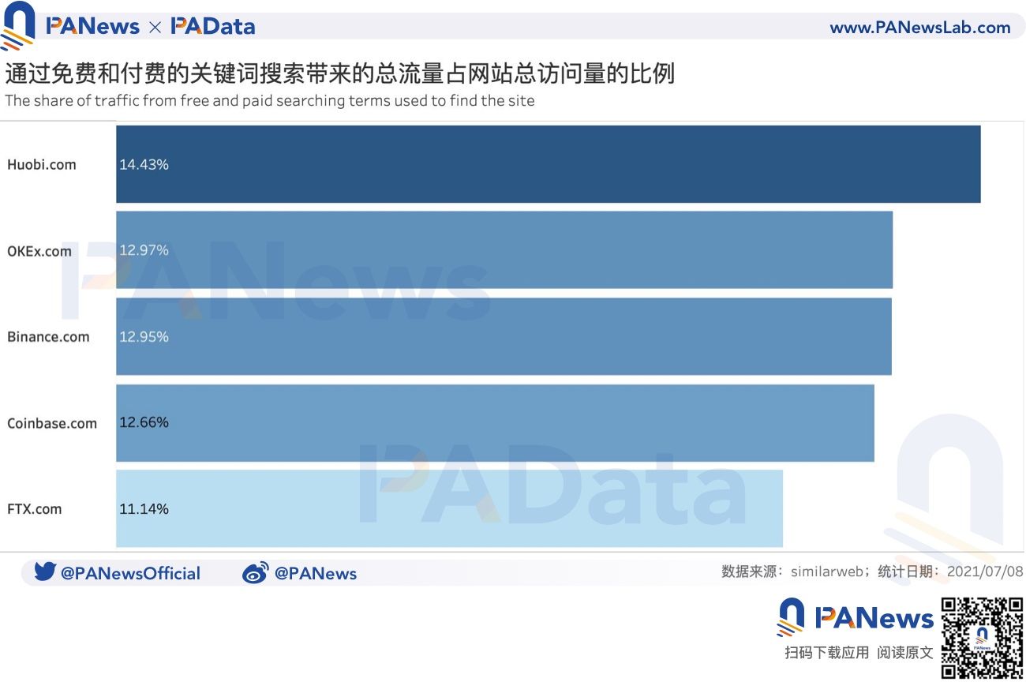Click the 12.66% value label
The height and width of the screenshot is (682, 1026).
tap(144, 422)
